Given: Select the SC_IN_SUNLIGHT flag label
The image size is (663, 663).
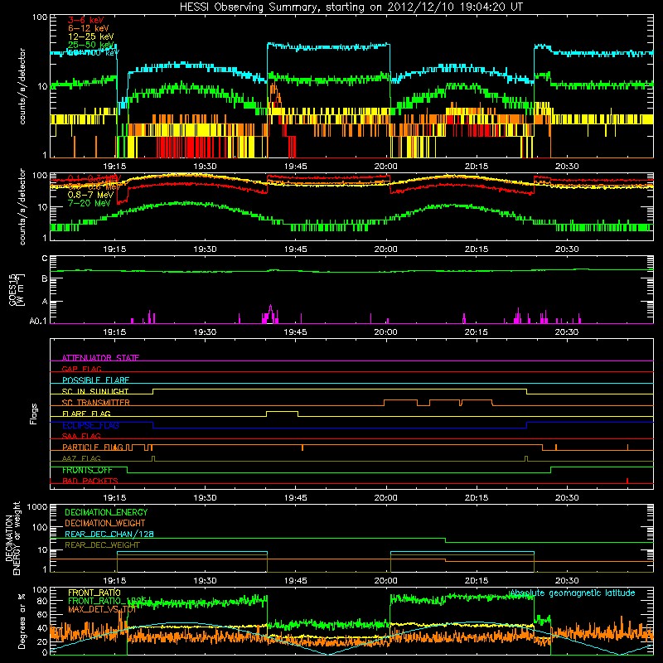Looking at the screenshot, I should pos(95,391).
